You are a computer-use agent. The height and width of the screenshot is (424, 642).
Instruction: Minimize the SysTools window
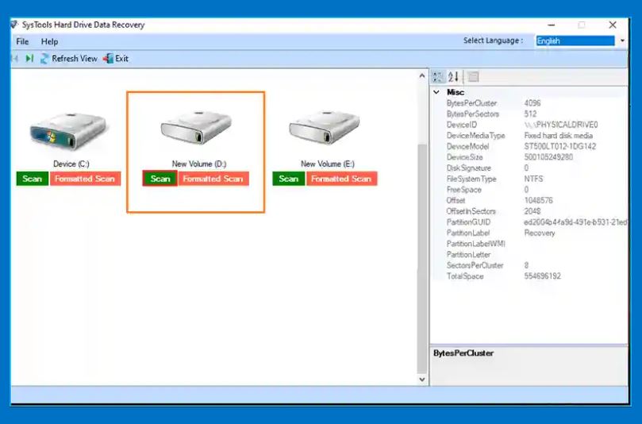point(552,25)
